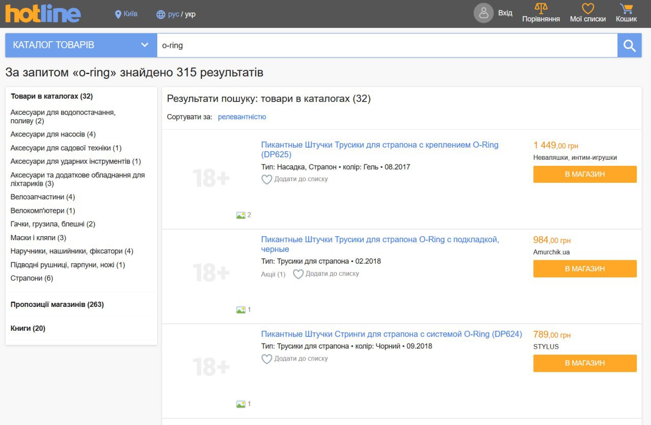Filter by Маски і кляпи (3)
The image size is (651, 425).
click(x=39, y=238)
